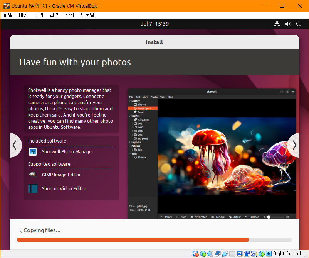This screenshot has width=309, height=258.
Task: Click the GIMP Image Editor icon
Action: 33,175
